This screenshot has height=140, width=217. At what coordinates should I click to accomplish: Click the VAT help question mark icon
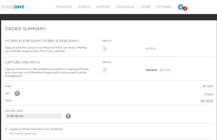click(x=17, y=94)
